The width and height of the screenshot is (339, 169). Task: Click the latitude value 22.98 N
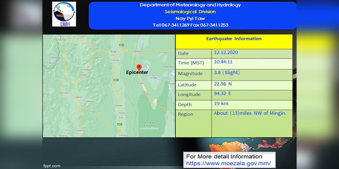223,84
